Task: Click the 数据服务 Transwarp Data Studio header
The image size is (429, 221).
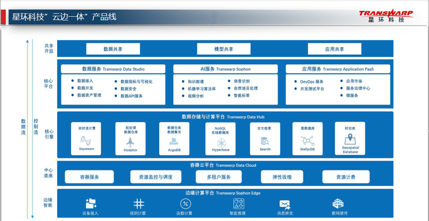Action: (x=113, y=69)
